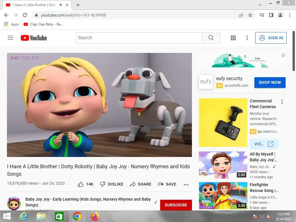The height and width of the screenshot is (222, 296).
Task: Click the VISIT button on fleet ad
Action: (264, 144)
